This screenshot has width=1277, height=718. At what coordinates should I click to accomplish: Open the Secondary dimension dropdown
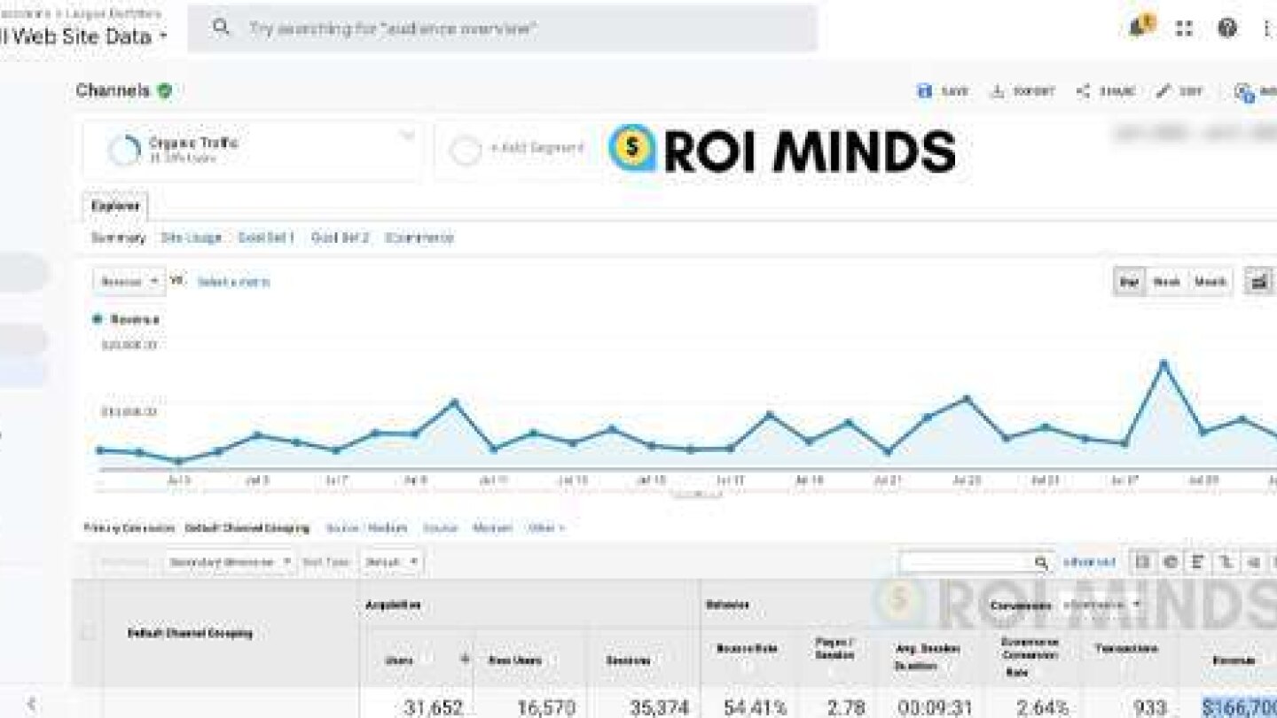pos(230,562)
